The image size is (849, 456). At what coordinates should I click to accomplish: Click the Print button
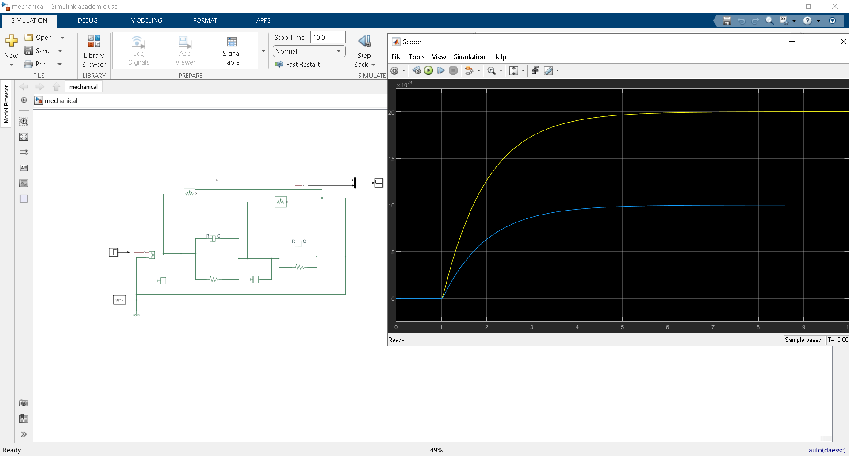point(37,64)
